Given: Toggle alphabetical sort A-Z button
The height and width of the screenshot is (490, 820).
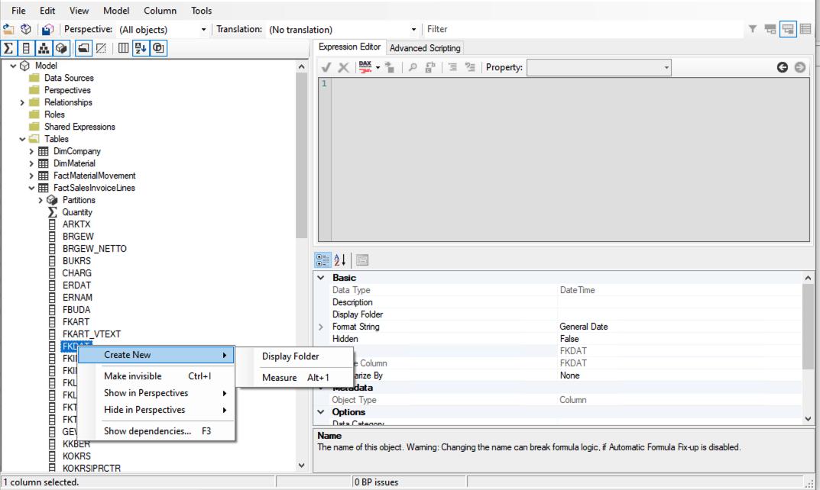Looking at the screenshot, I should pos(141,48).
